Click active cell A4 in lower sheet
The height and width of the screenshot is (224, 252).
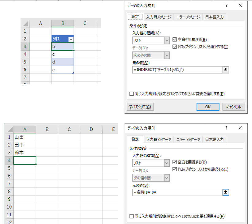25,160
